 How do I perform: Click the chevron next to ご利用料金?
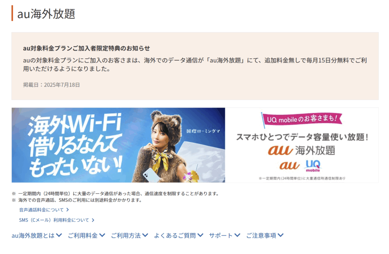coord(102,235)
